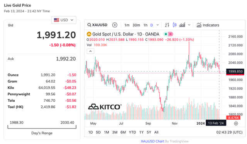Select the bar chart style icon

(x=167, y=25)
